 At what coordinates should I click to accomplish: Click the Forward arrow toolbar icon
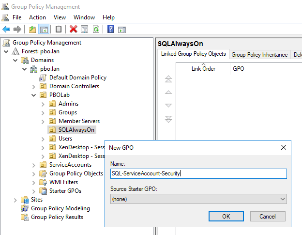coord(17,30)
